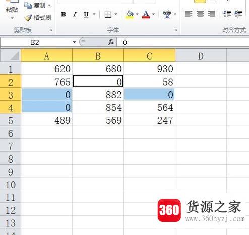Image resolution: width=249 pixels, height=235 pixels.
Task: Click cell B5 containing 569
Action: (98, 120)
